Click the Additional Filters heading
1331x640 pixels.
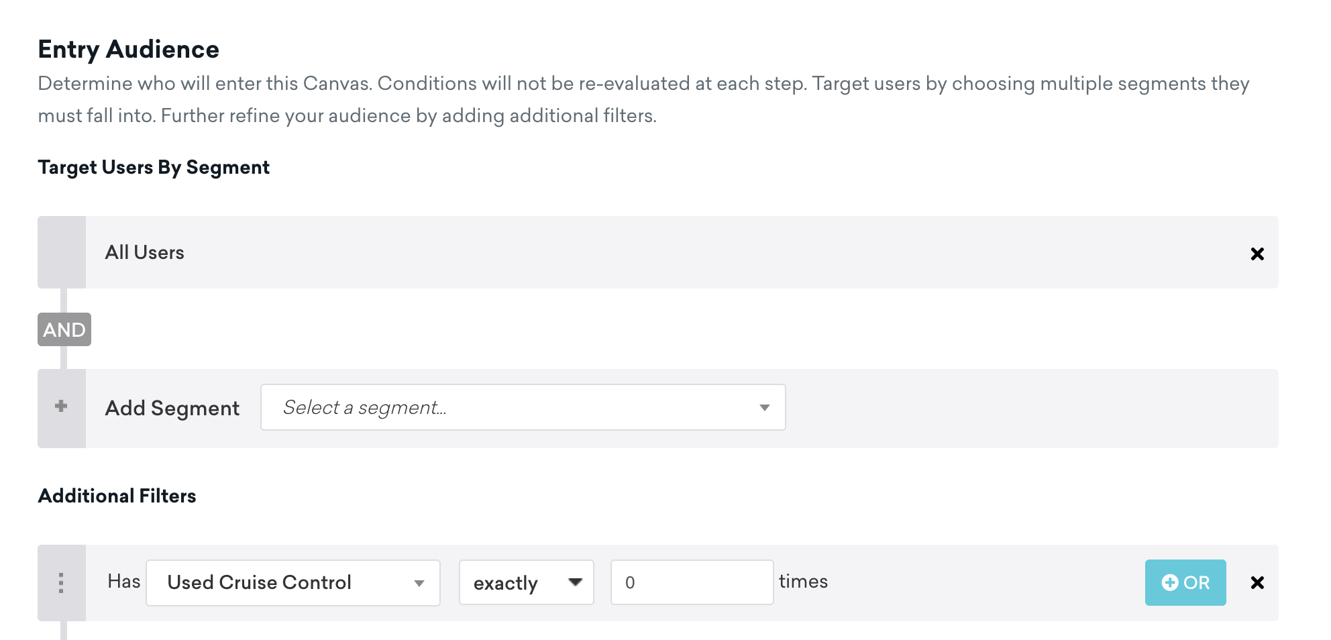pyautogui.click(x=117, y=496)
